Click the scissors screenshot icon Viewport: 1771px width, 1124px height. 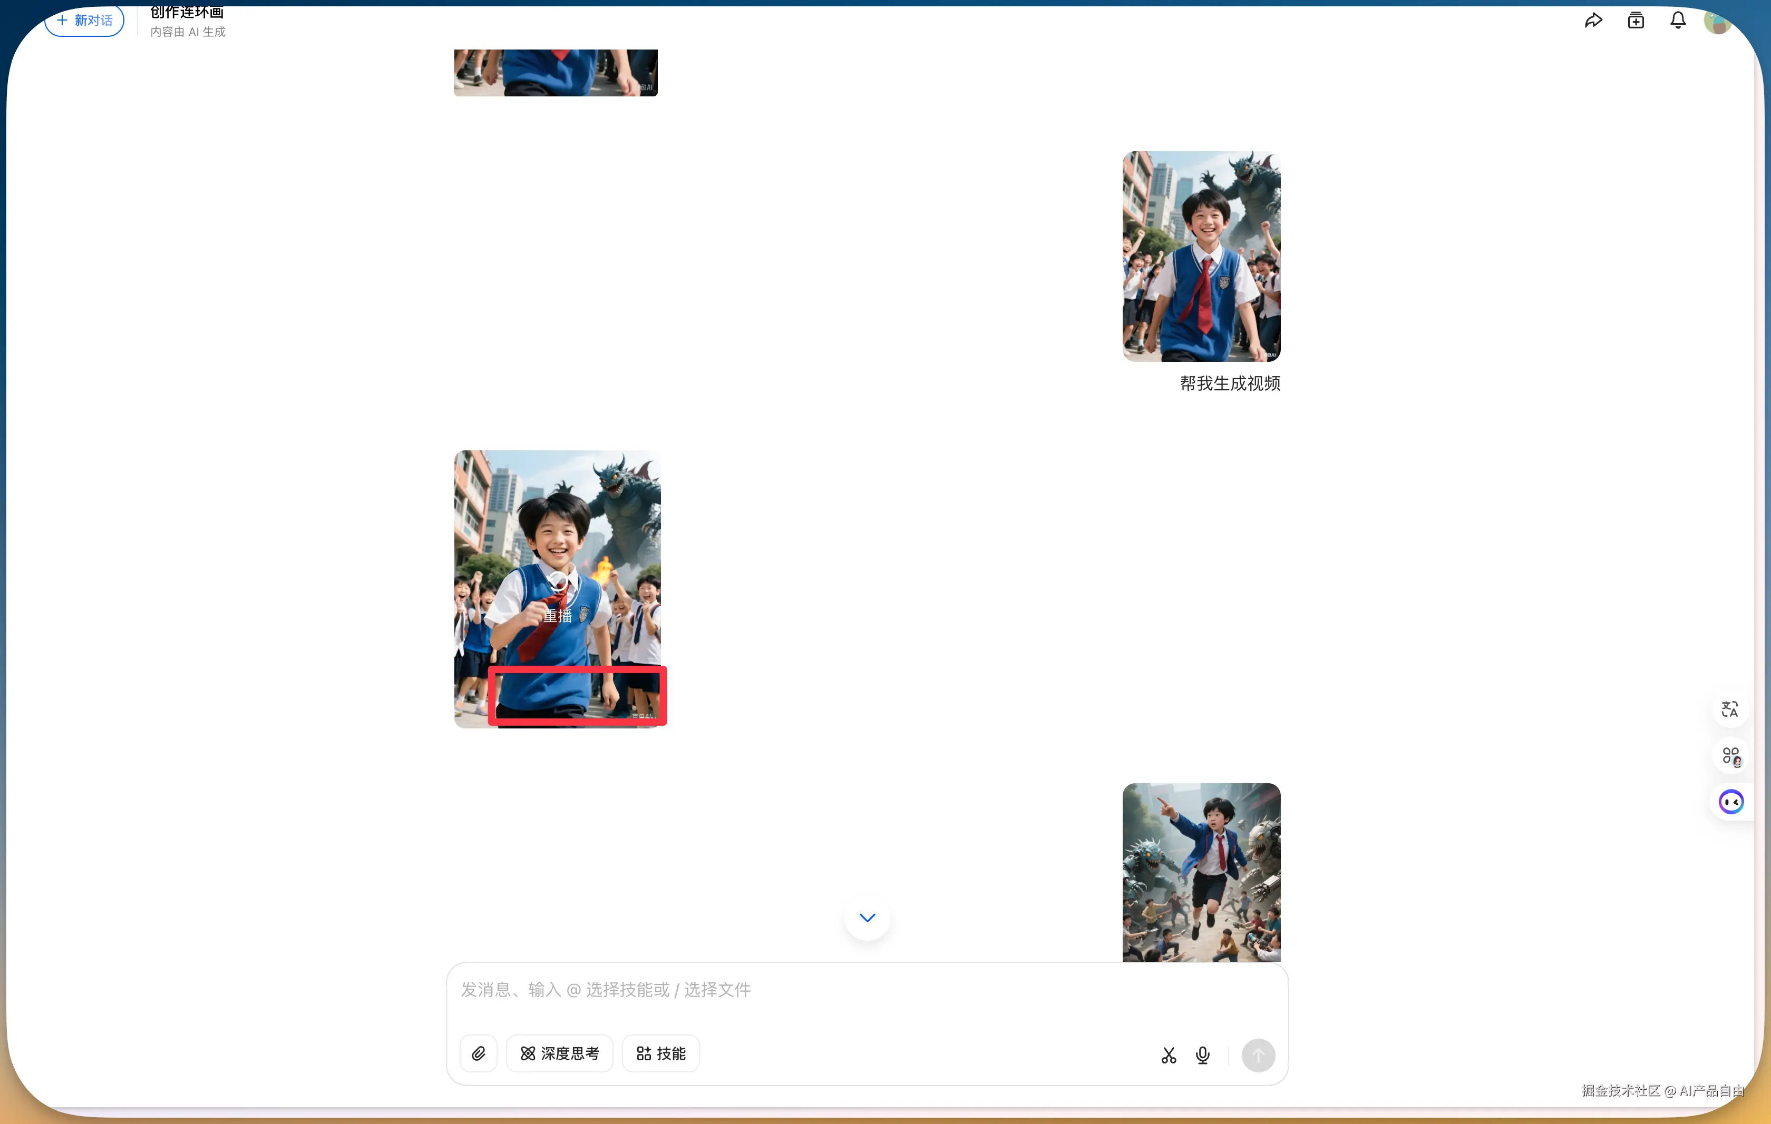[x=1169, y=1056]
